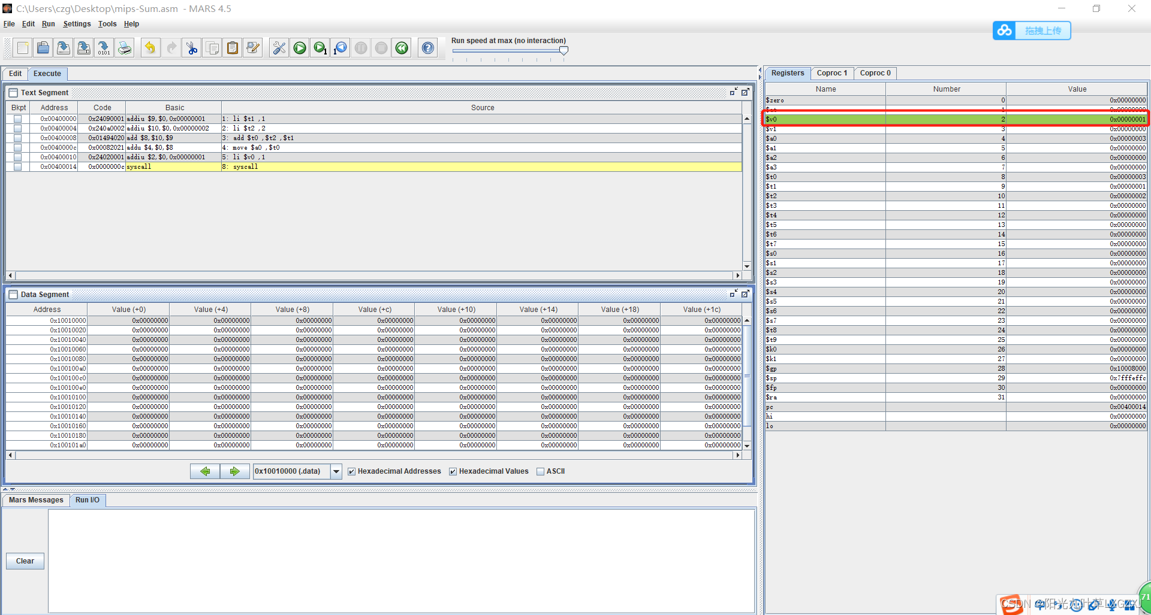Viewport: 1151px width, 615px height.
Task: Toggle breakpoint on syscall row
Action: (17, 166)
